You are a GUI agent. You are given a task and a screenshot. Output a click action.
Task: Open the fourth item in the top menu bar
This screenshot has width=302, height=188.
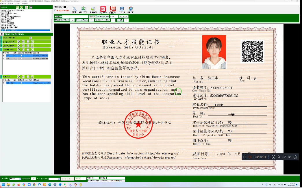coord(25,3)
